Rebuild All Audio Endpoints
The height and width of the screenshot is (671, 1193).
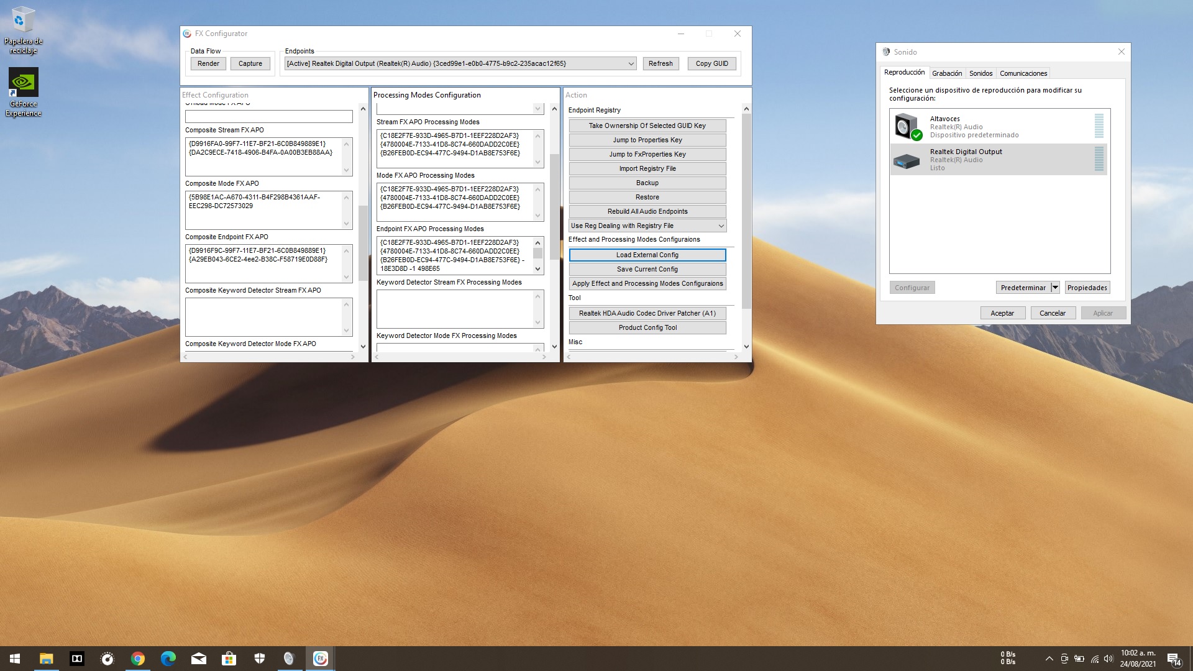point(647,211)
